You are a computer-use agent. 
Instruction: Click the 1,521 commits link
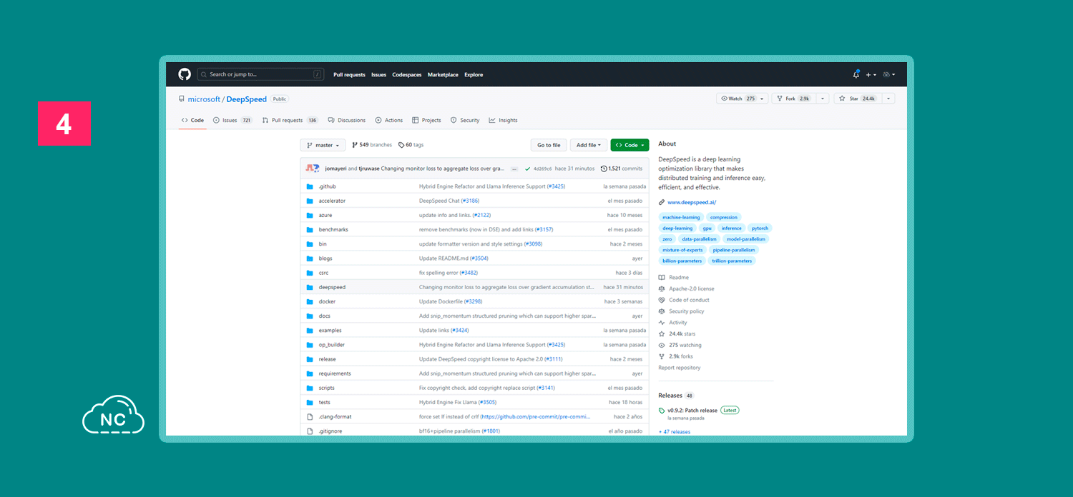622,169
